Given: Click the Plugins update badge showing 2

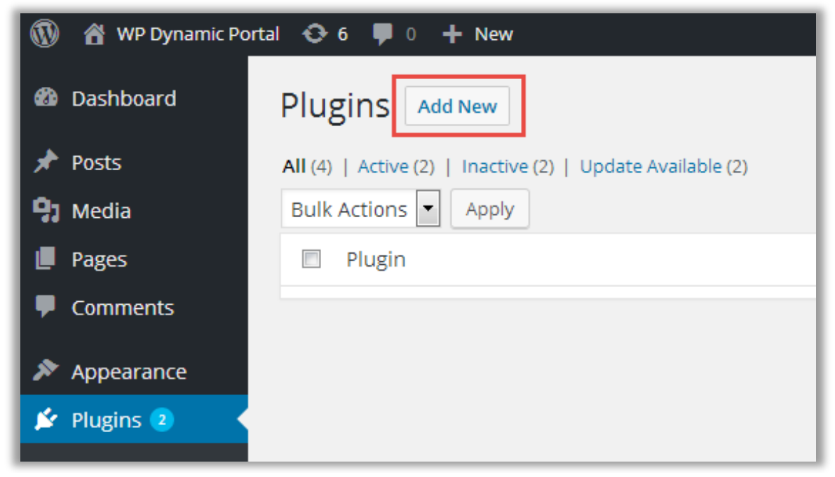Looking at the screenshot, I should pyautogui.click(x=162, y=420).
